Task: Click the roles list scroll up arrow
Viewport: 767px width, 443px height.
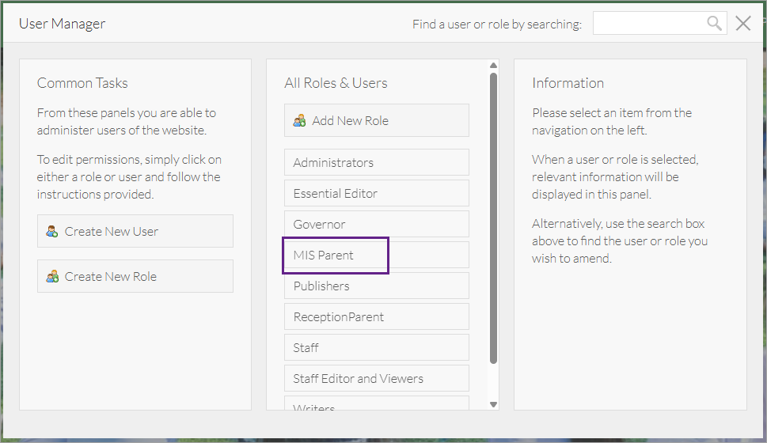Action: pyautogui.click(x=493, y=66)
